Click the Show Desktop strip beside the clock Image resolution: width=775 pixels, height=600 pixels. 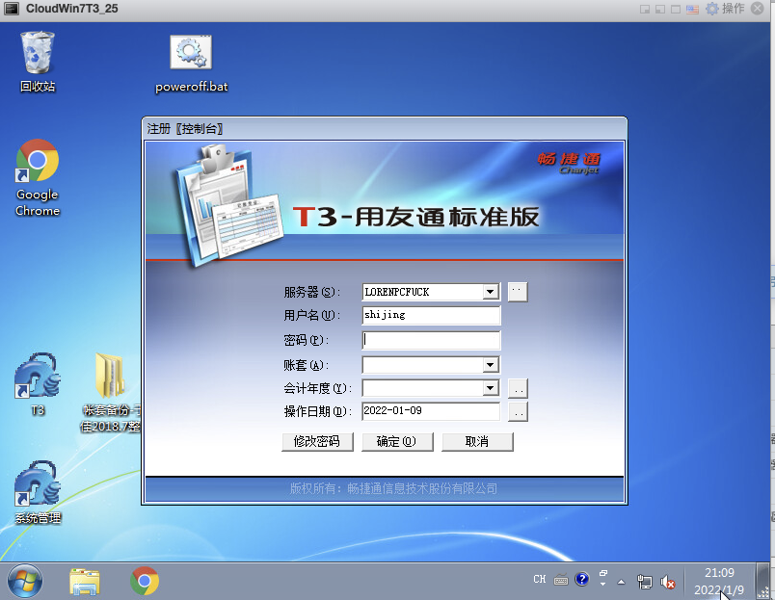click(764, 581)
